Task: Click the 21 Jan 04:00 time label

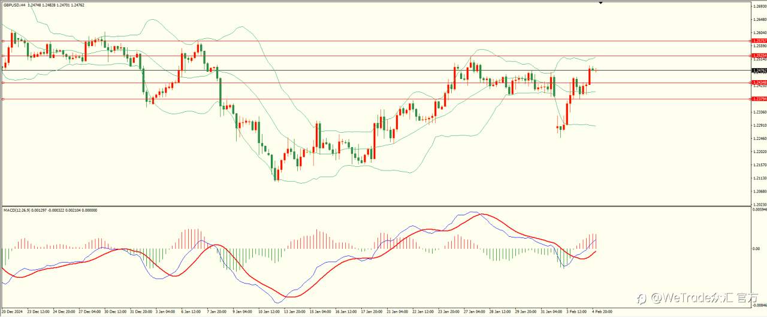Action: coord(397,312)
